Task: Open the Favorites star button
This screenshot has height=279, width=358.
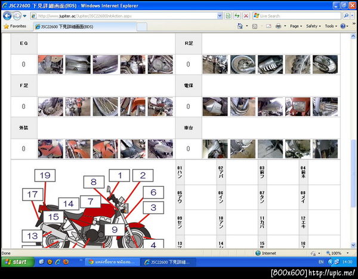Action: pos(15,26)
